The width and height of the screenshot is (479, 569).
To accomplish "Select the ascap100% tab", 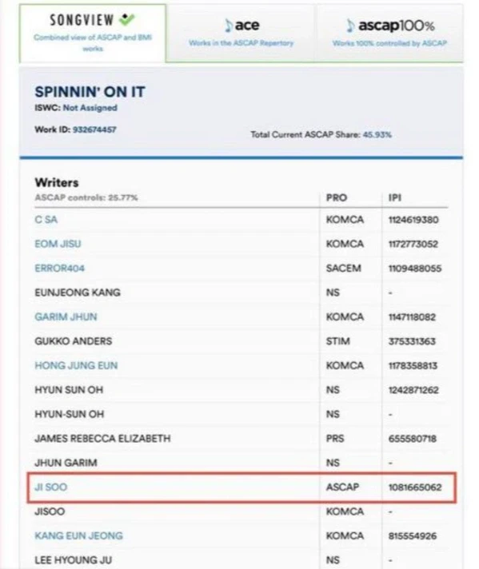I will (389, 33).
